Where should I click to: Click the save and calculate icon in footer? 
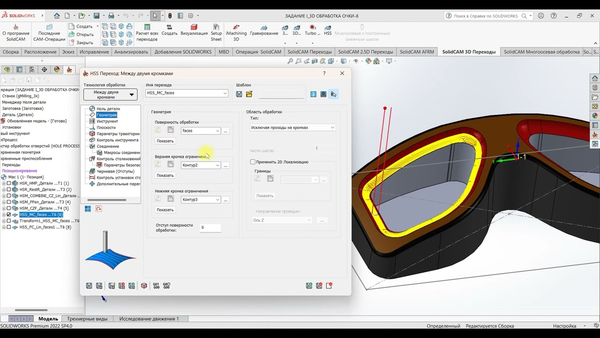click(99, 285)
